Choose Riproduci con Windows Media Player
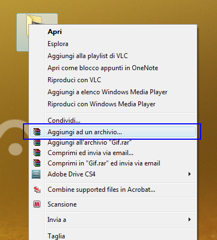This screenshot has width=217, height=240. point(102,104)
